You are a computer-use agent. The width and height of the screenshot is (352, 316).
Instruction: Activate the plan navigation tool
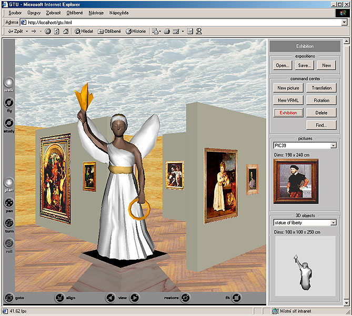(9, 182)
